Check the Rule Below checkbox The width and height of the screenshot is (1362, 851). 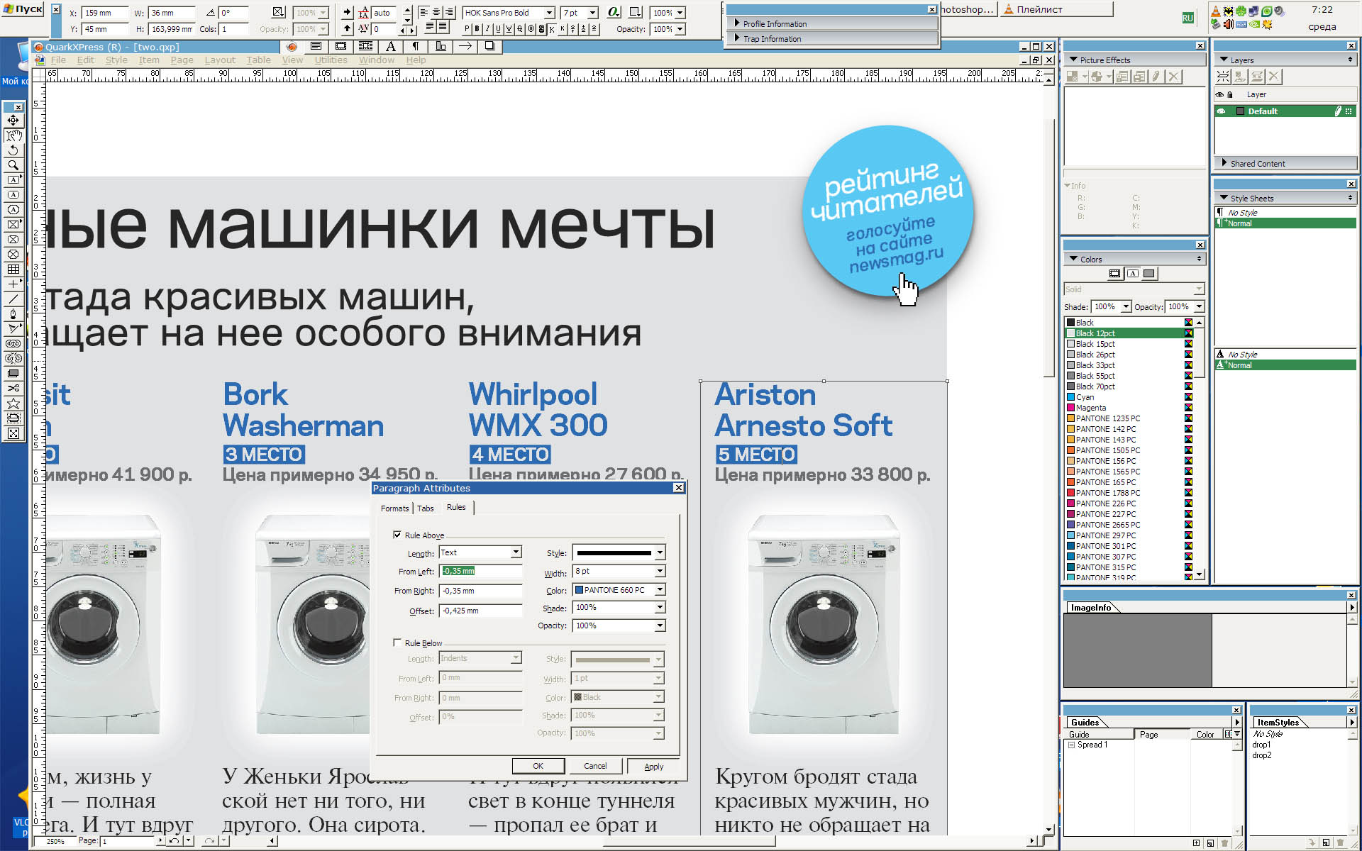[x=397, y=643]
